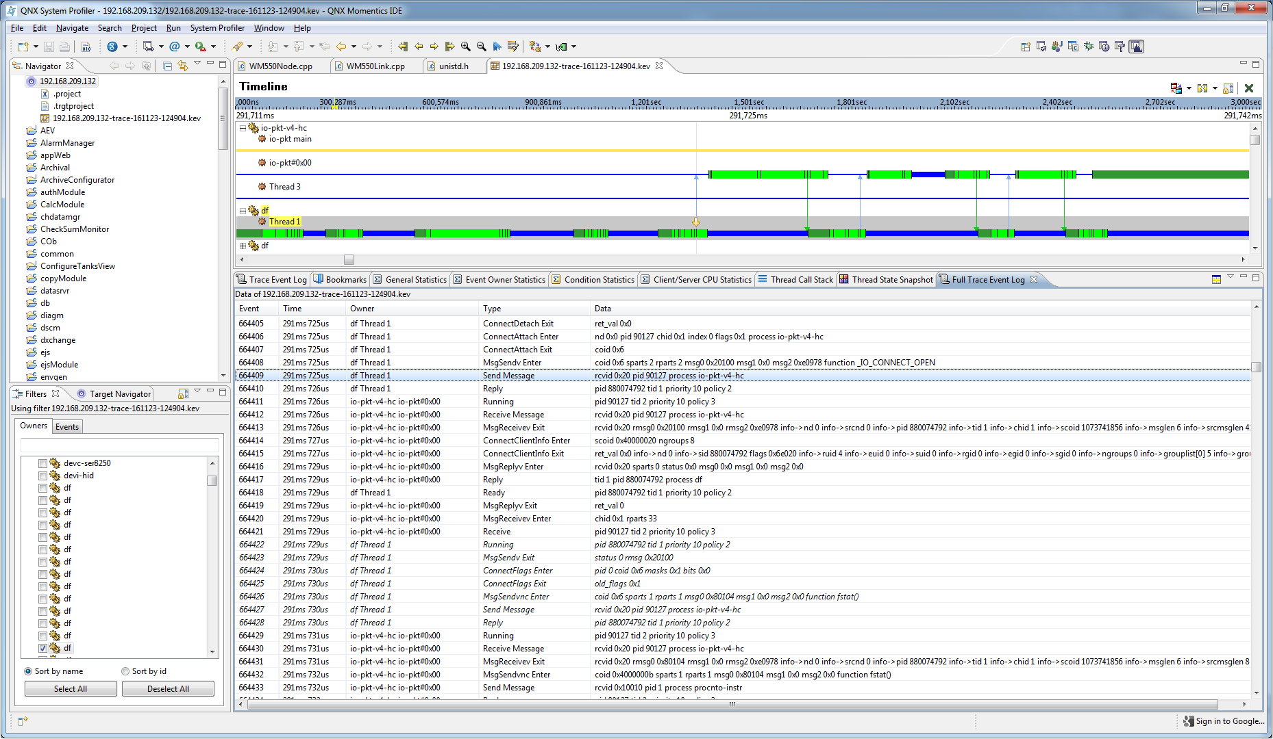Click the Timeline horizontal scrollbar thumb
1273x739 pixels.
(x=349, y=260)
